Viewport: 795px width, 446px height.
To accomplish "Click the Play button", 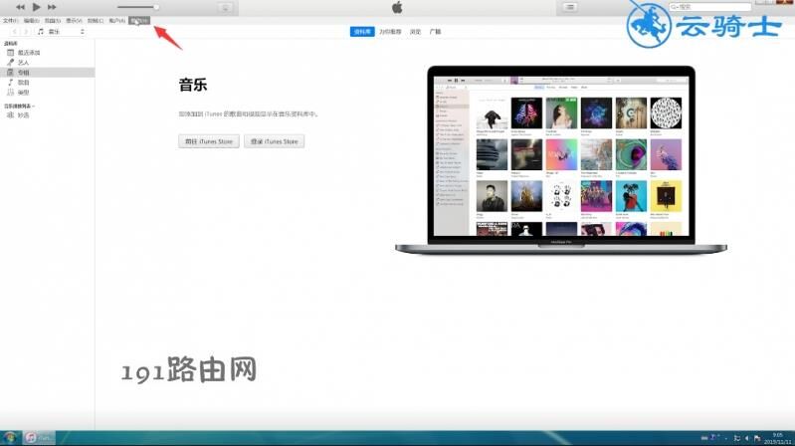I will coord(36,7).
